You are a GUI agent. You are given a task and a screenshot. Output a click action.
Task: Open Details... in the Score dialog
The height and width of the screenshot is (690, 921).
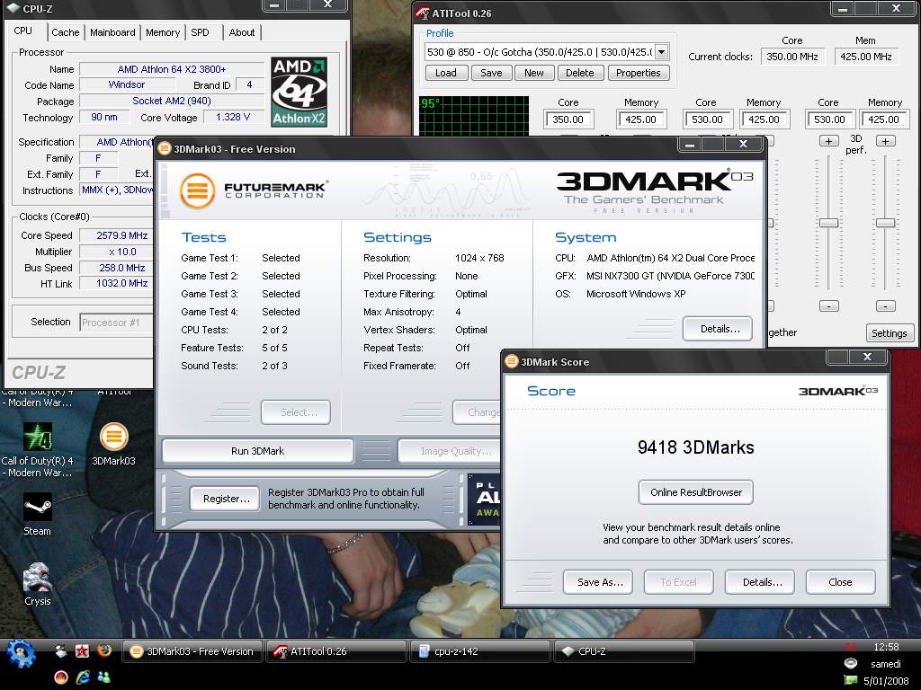tap(761, 582)
